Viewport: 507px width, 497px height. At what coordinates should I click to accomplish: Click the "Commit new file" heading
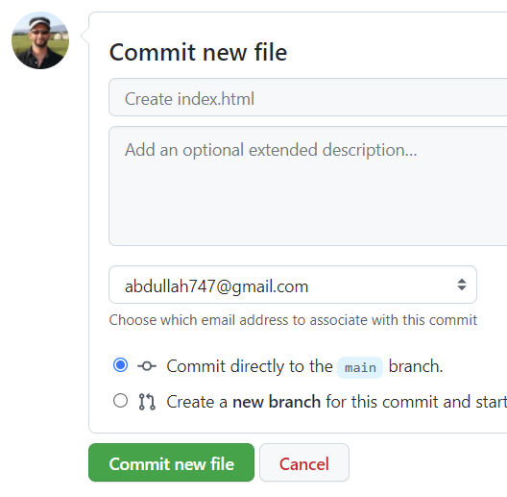coord(198,52)
